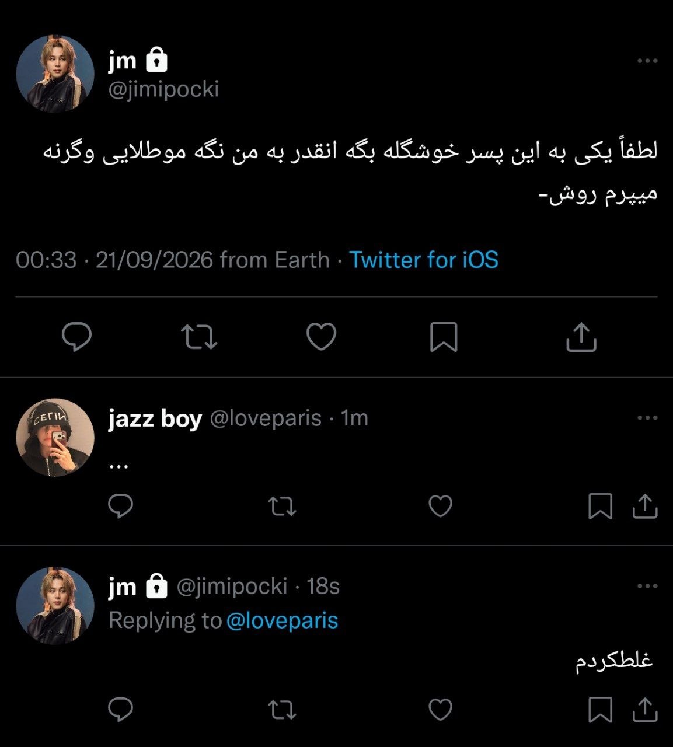Screen dimensions: 673x747
Task: Bookmark the main tweet
Action: [444, 337]
